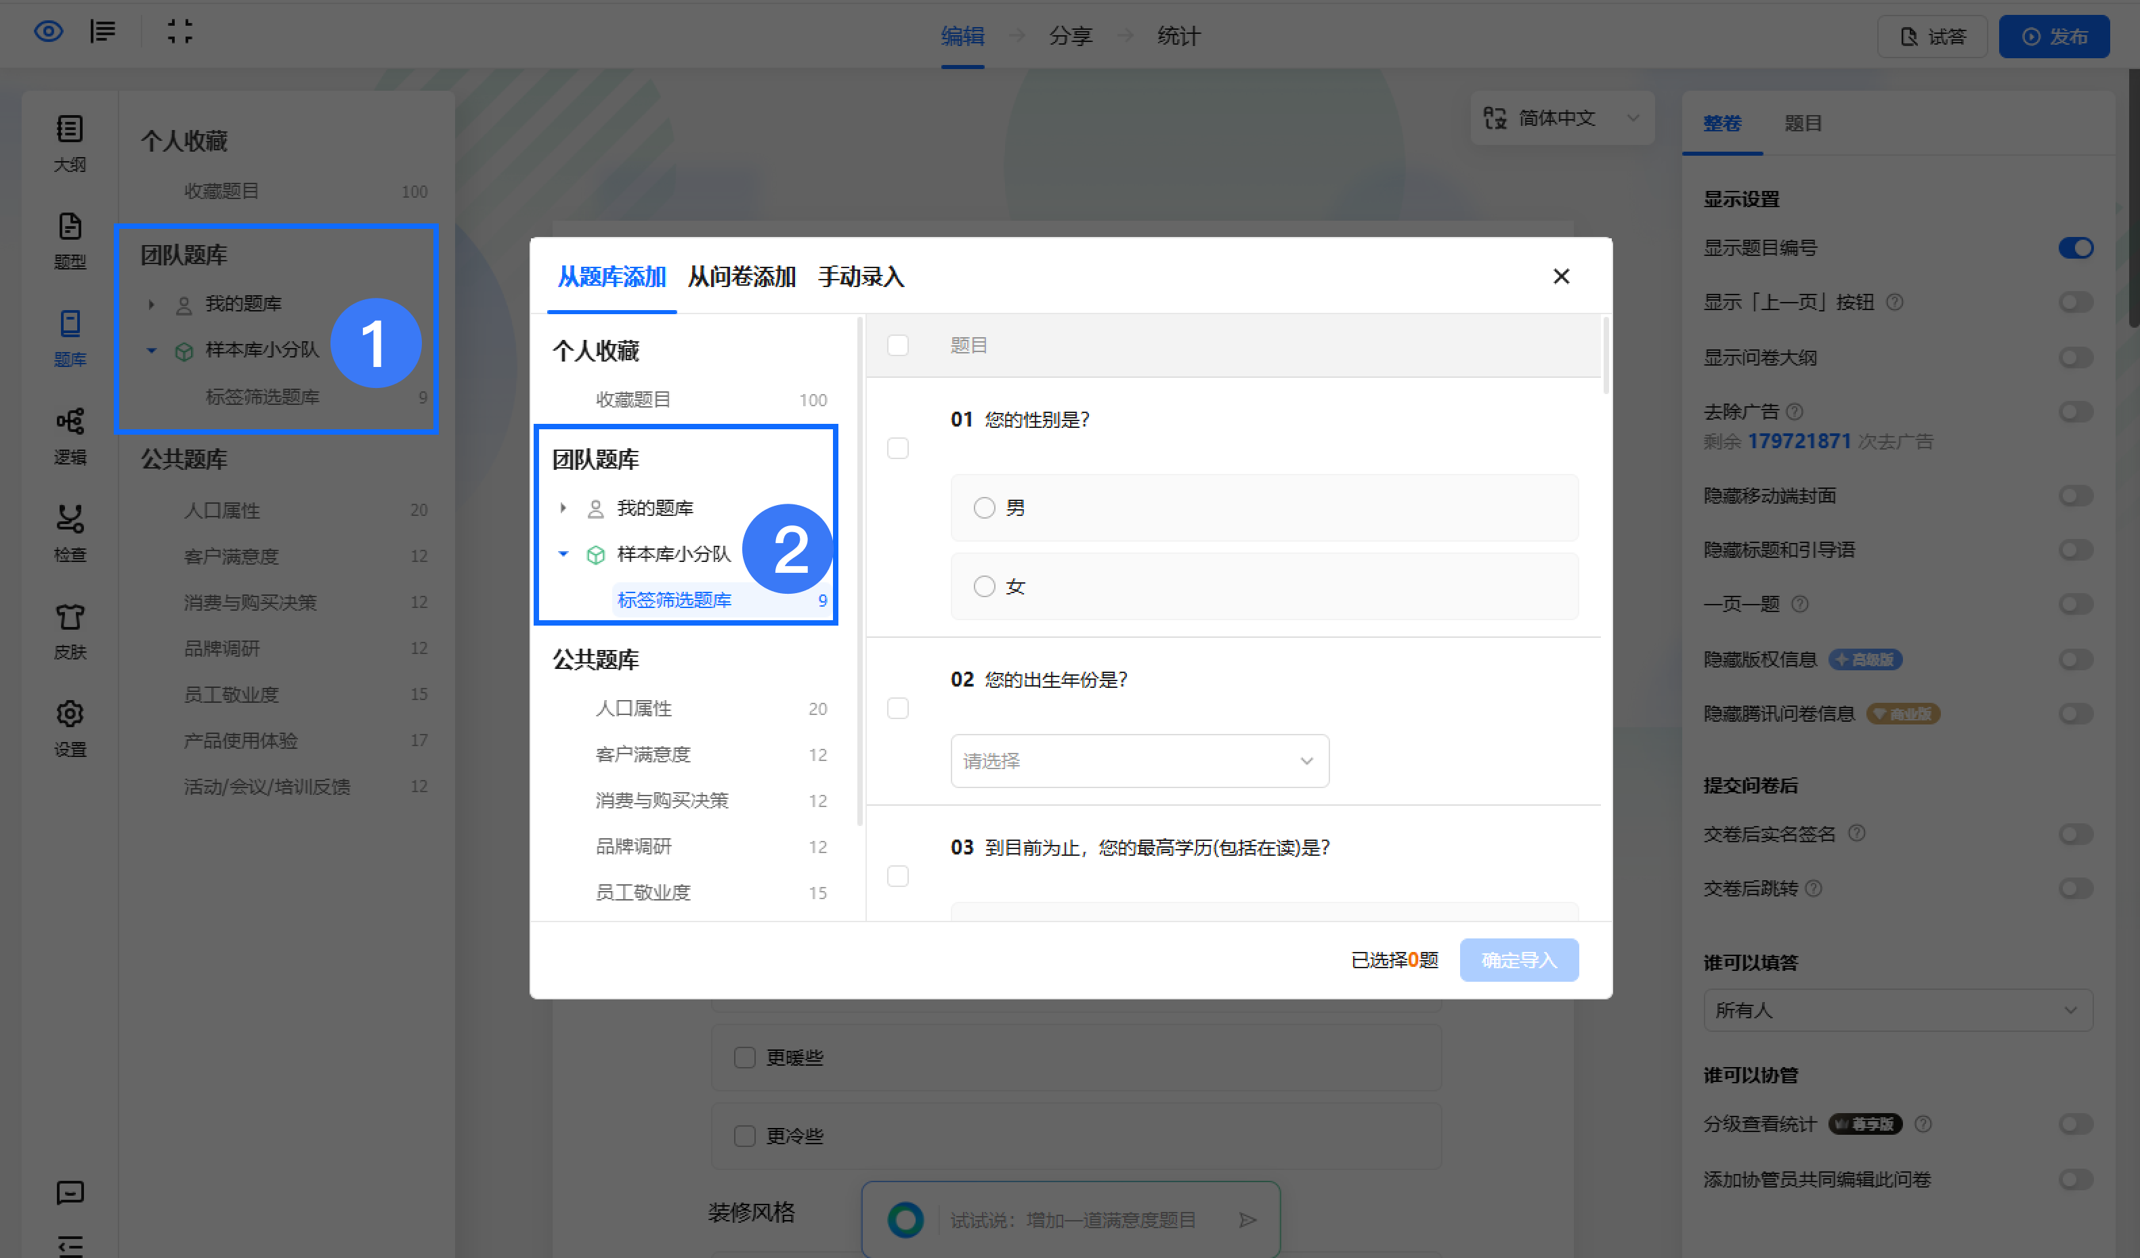The width and height of the screenshot is (2140, 1258).
Task: Open the 大纲 sidebar panel
Action: pos(70,144)
